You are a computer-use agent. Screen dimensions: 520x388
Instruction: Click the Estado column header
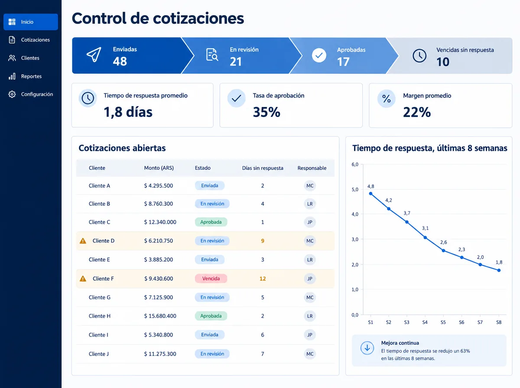coord(203,168)
